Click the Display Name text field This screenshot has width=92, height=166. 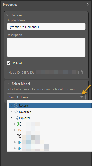coord(46,27)
